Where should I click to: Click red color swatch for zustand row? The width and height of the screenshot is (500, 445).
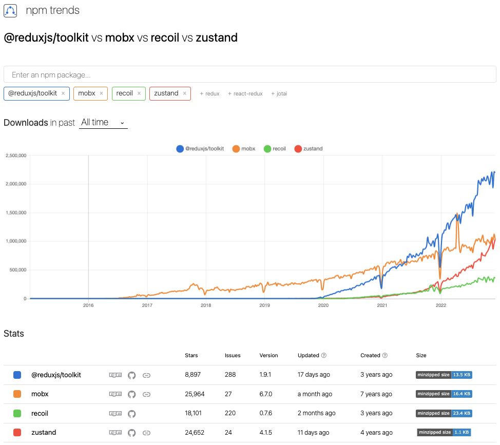17,433
